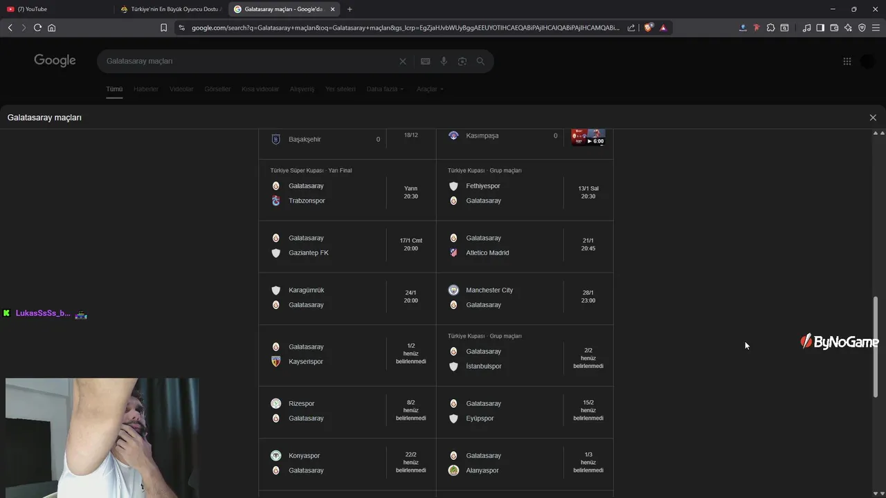Click the Konyaspor team name
The height and width of the screenshot is (498, 886).
tap(305, 456)
